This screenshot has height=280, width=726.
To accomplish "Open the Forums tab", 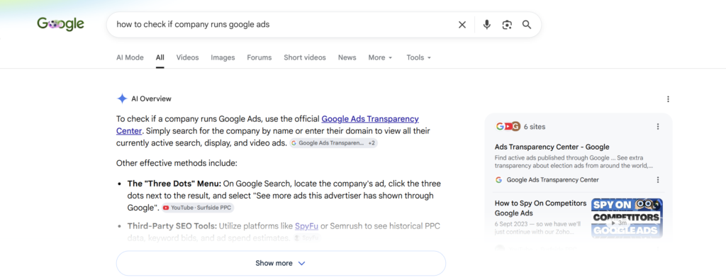I will tap(259, 57).
